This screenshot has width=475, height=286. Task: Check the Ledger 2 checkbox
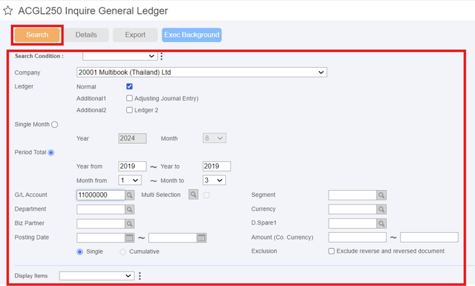click(x=129, y=110)
